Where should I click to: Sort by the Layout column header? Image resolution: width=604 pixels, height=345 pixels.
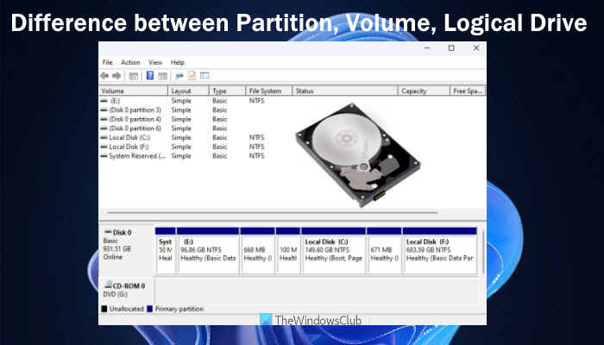pyautogui.click(x=188, y=91)
